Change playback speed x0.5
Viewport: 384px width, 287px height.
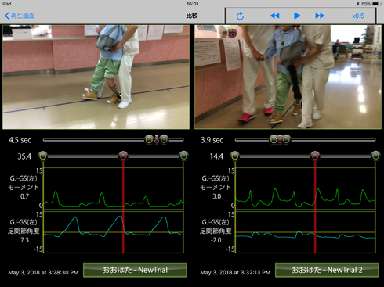[x=358, y=16]
